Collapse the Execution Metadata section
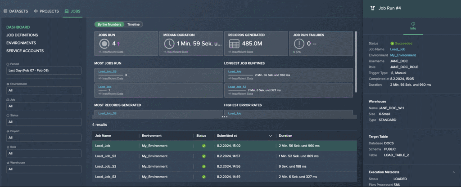The height and width of the screenshot is (187, 461). (x=453, y=172)
